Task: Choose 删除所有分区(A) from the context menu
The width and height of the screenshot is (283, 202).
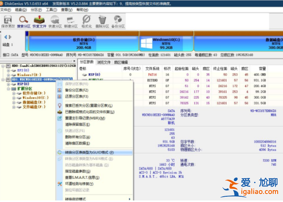Action: click(95, 137)
